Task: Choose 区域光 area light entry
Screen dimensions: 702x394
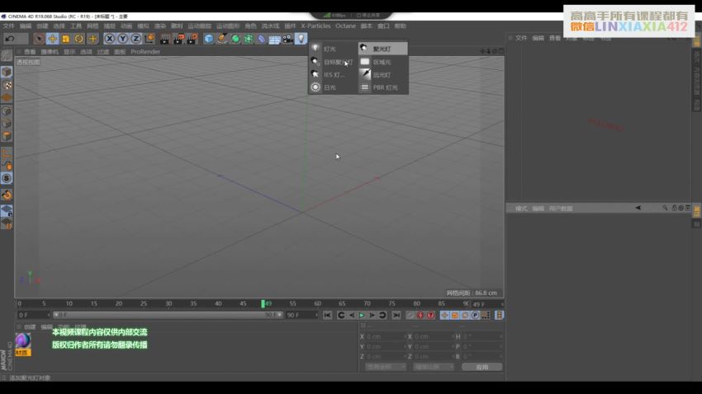Action: coord(382,62)
